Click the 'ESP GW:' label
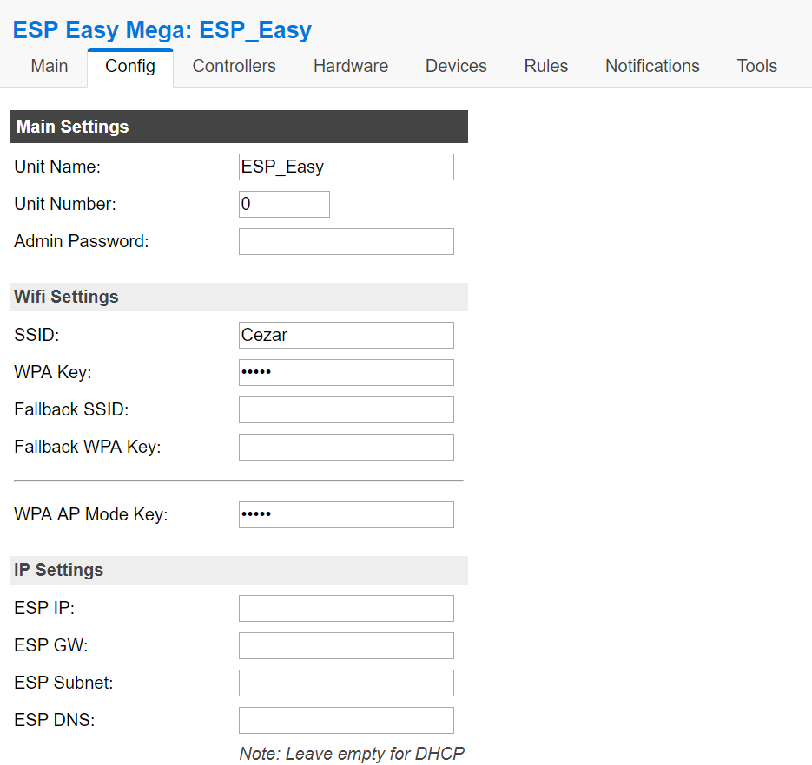 (x=51, y=645)
